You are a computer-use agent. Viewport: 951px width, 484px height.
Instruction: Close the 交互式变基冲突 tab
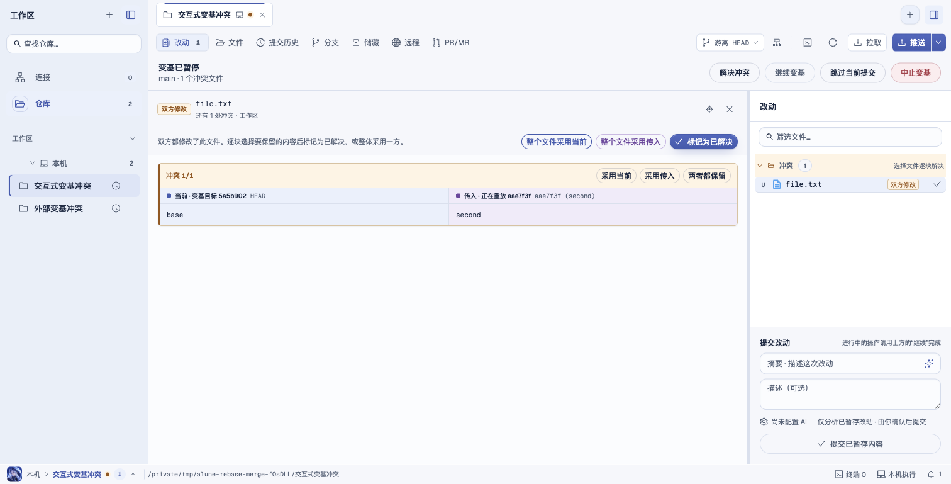(x=262, y=14)
